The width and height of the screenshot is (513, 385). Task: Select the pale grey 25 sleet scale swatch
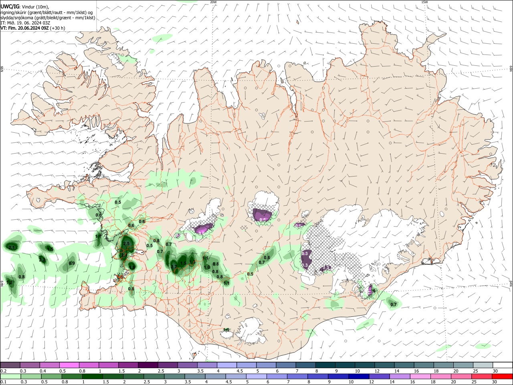[x=483, y=365]
